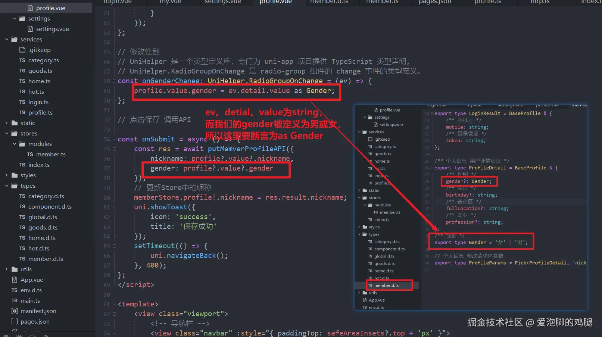602x337 pixels.
Task: Expand the static folder
Action: (x=7, y=123)
